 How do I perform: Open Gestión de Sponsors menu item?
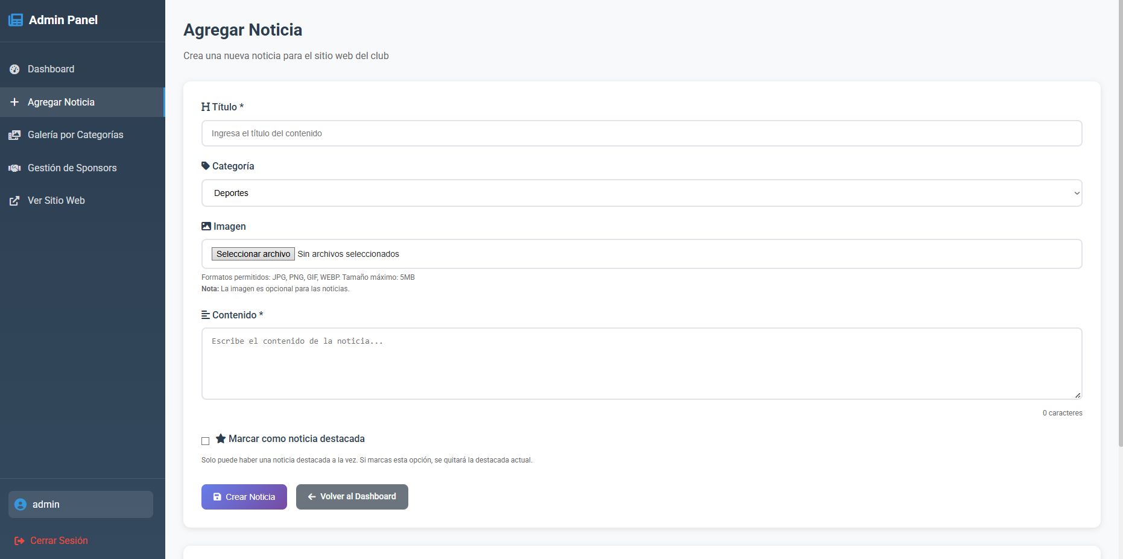72,168
